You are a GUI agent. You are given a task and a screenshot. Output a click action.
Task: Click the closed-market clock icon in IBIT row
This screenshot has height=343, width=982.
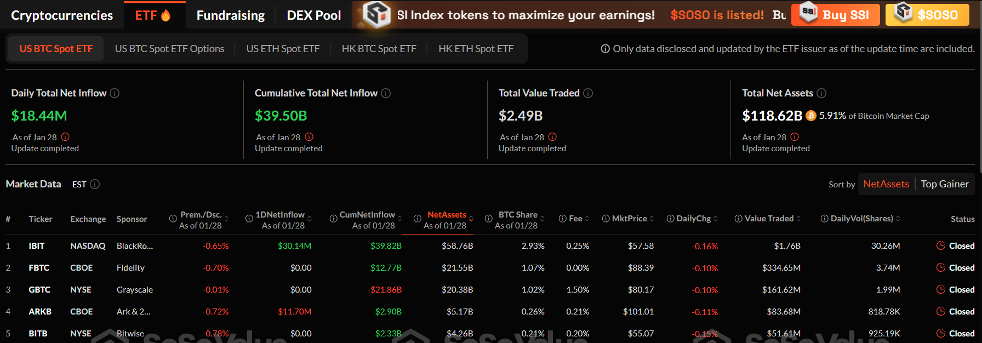[941, 245]
